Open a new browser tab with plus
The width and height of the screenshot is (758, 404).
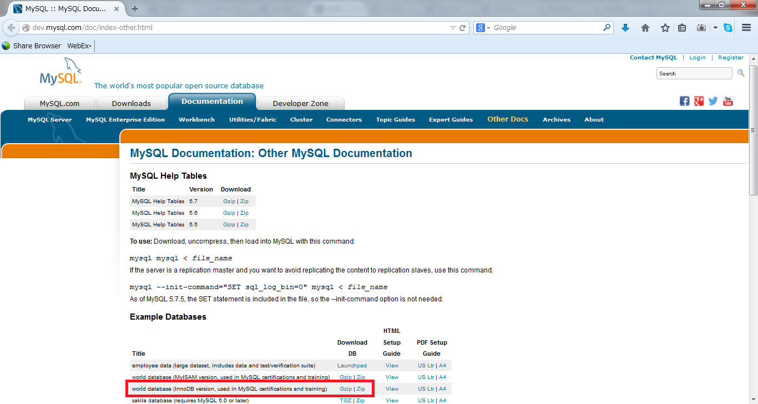point(135,8)
